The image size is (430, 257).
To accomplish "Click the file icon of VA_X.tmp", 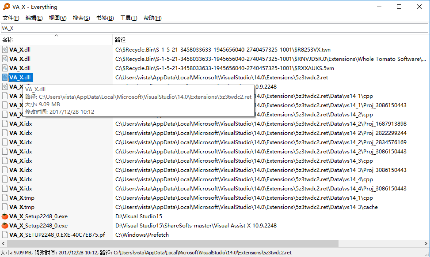I will [5, 197].
